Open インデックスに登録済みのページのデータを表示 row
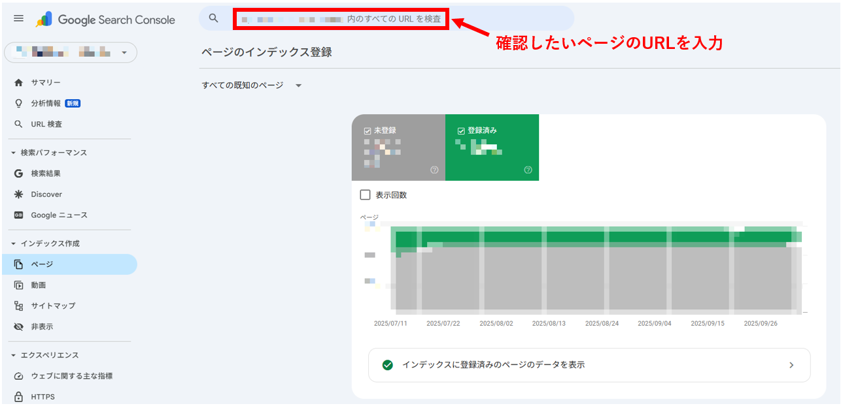 (x=589, y=365)
